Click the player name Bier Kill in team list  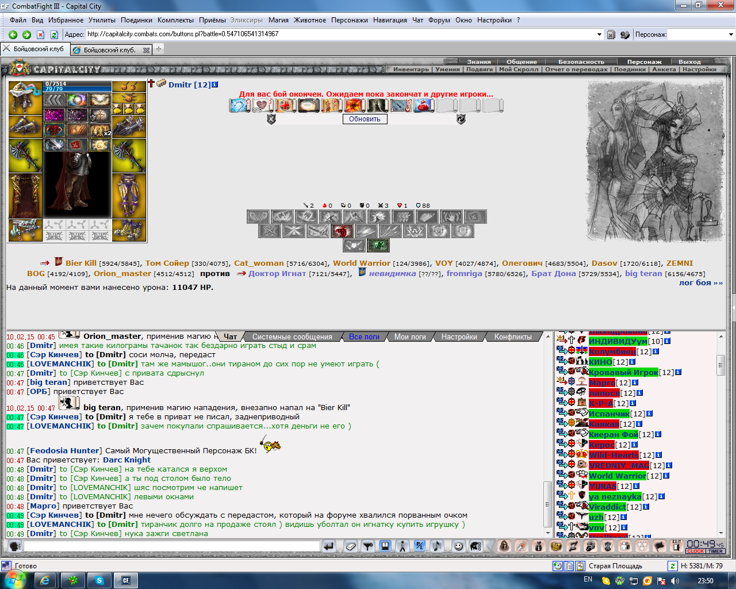coord(81,263)
